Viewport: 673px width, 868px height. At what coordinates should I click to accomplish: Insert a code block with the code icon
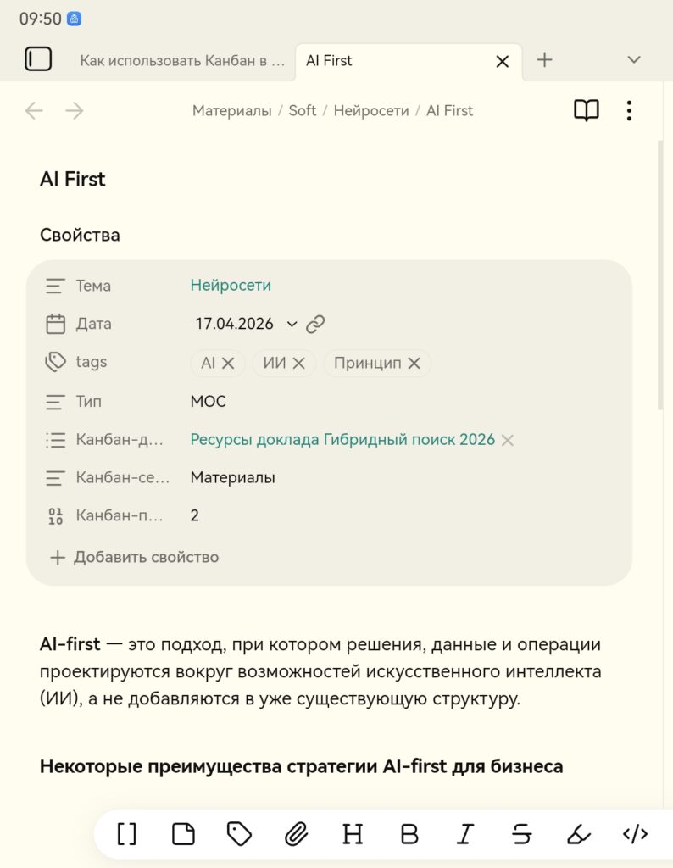click(x=637, y=834)
